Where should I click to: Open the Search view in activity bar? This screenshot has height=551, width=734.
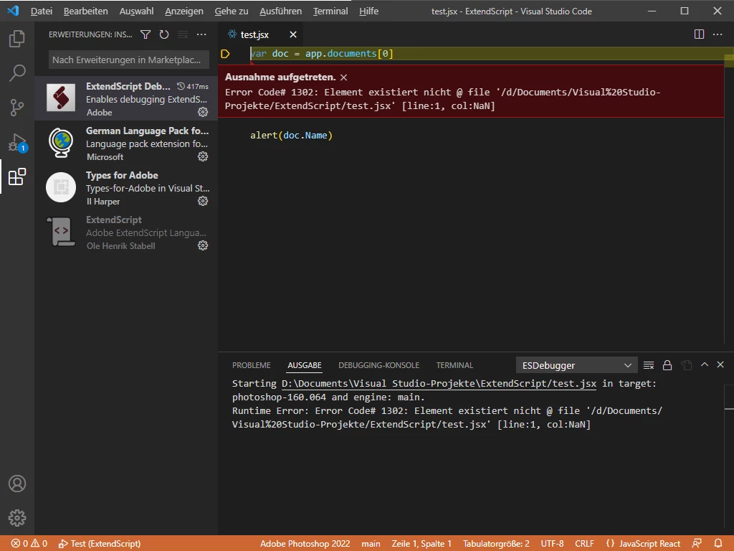17,72
